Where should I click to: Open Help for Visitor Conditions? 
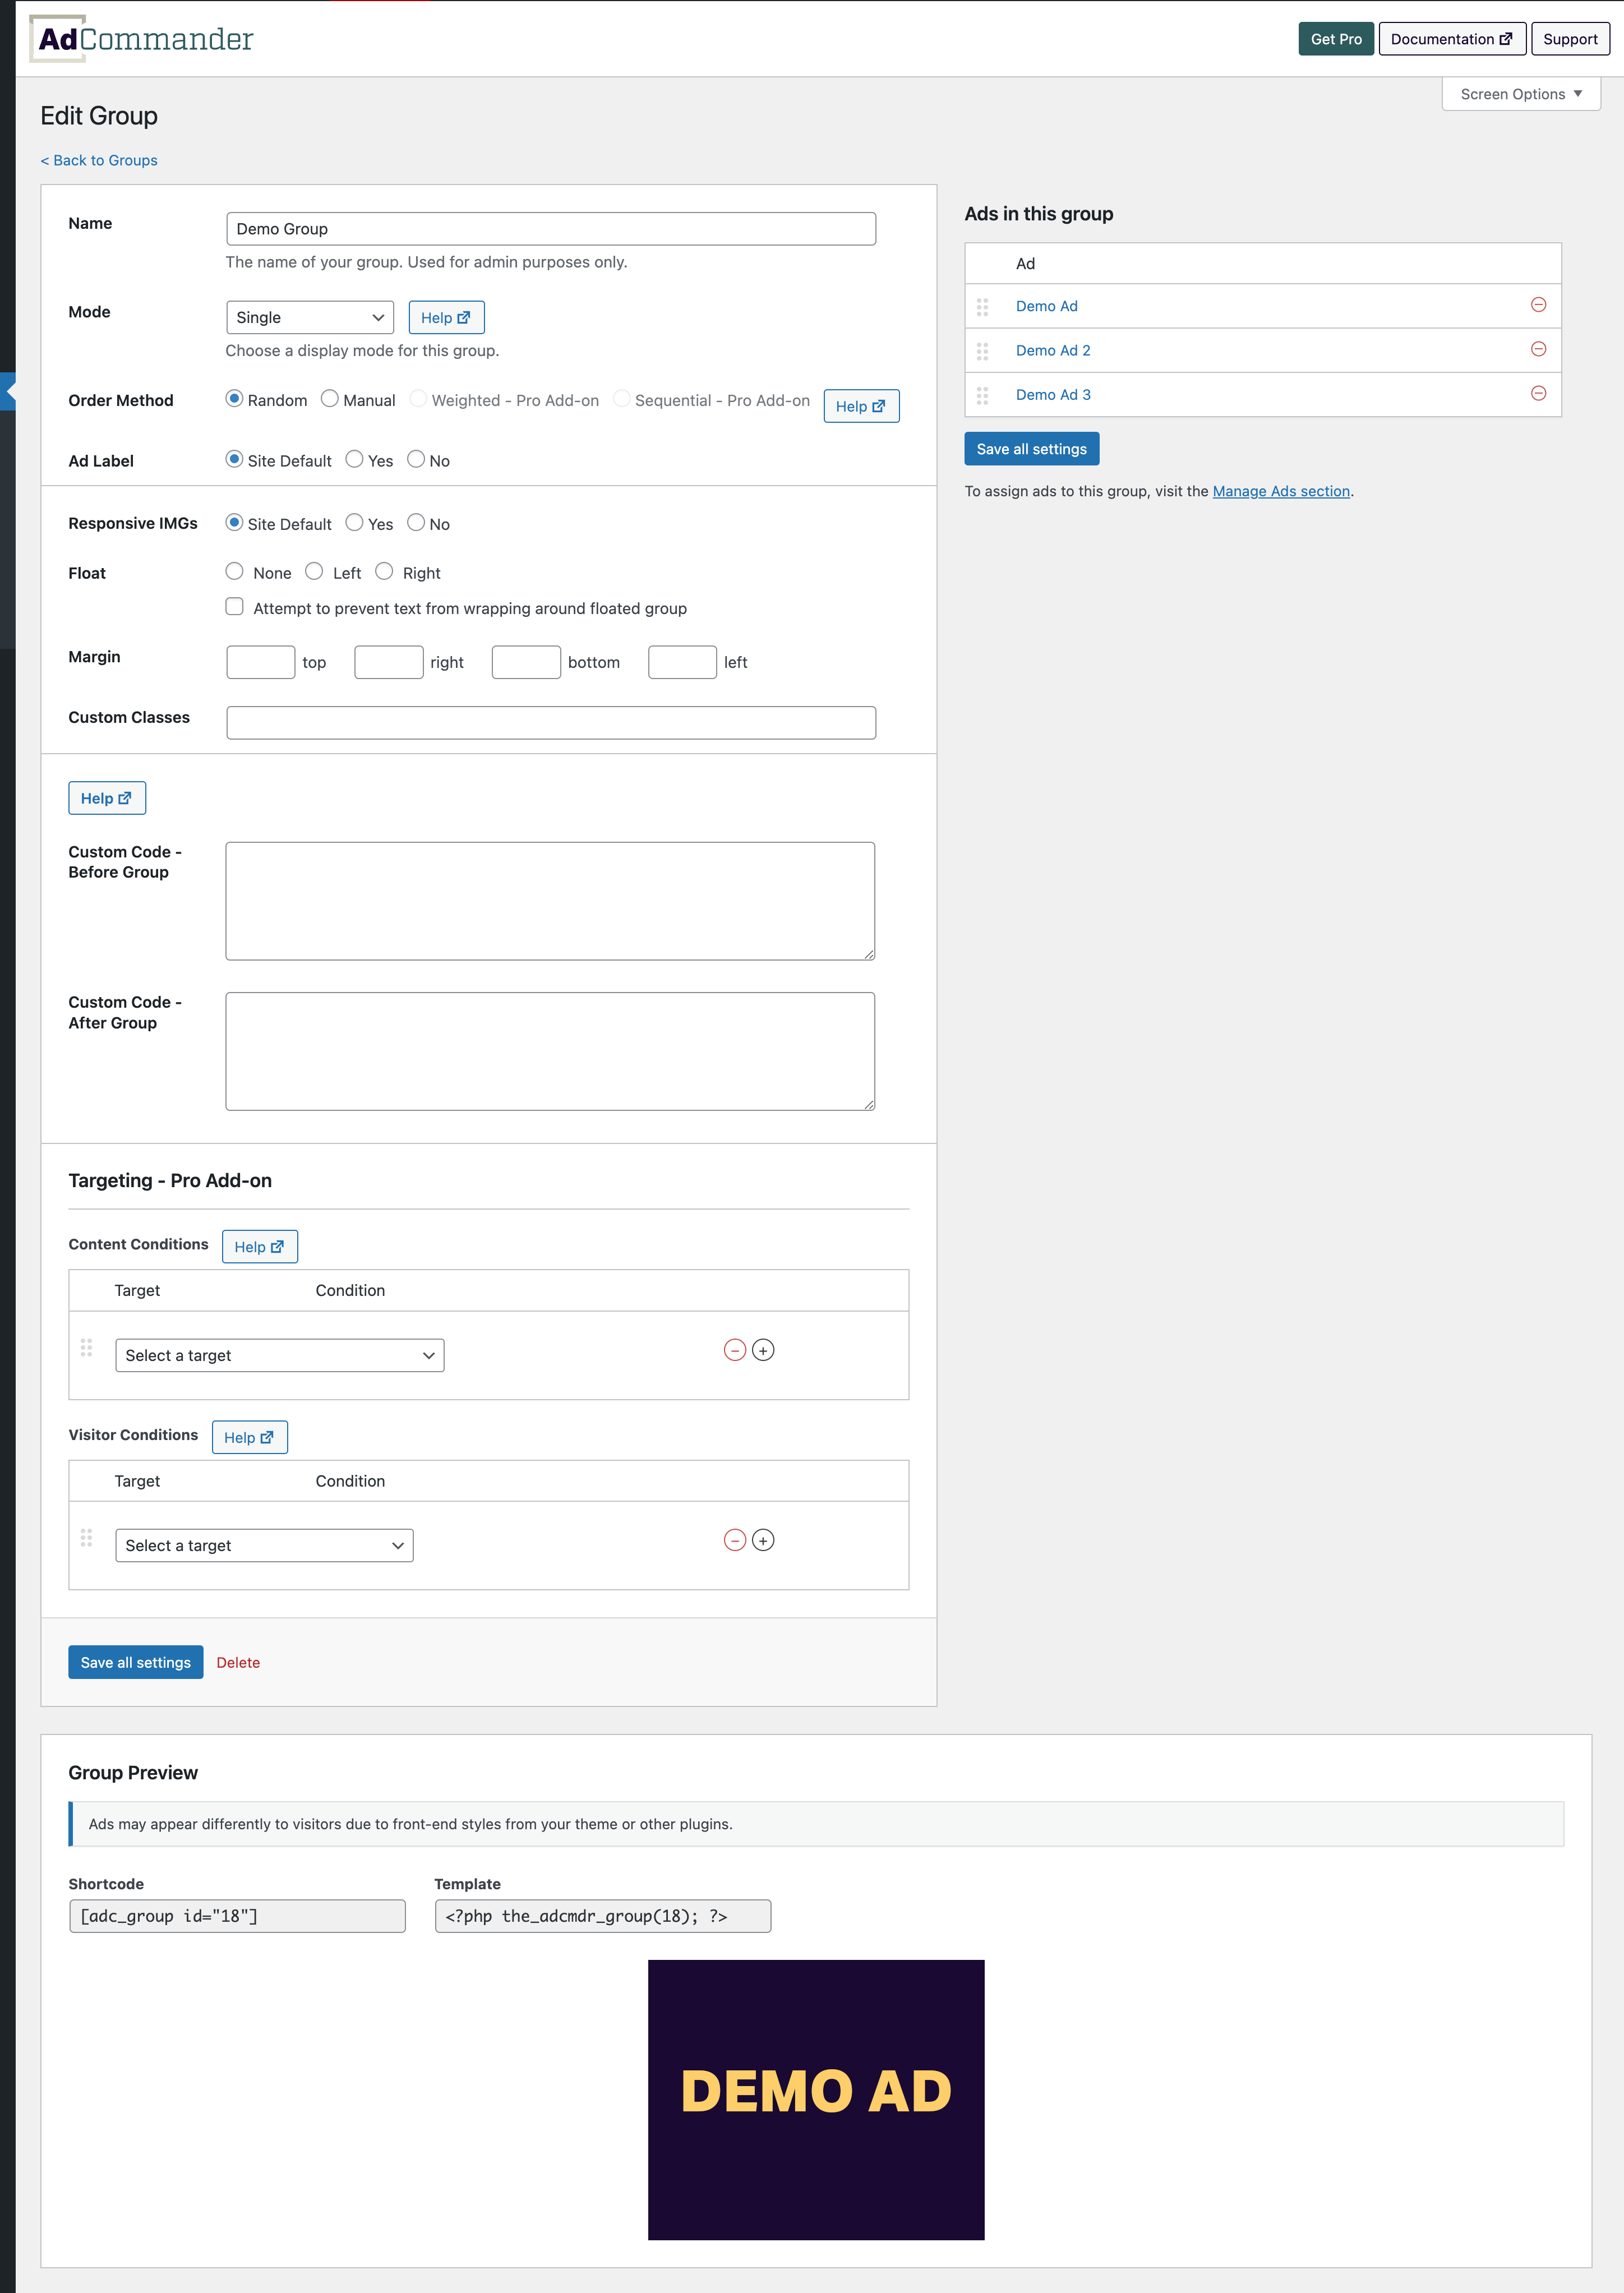pyautogui.click(x=250, y=1437)
